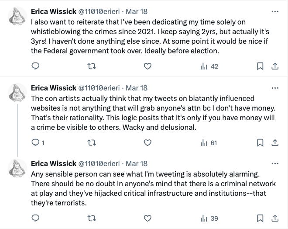The width and height of the screenshot is (288, 229).
Task: View analytics showing 42 views
Action: (x=209, y=66)
